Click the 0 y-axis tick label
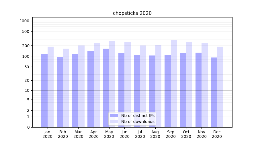 (x=28, y=127)
